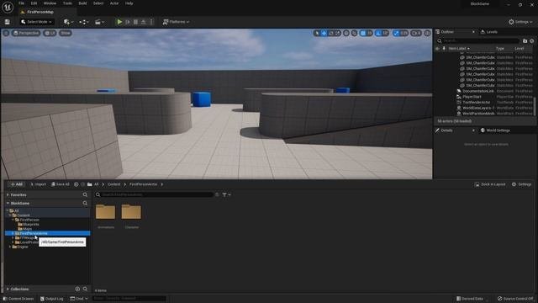This screenshot has width=538, height=303.
Task: Open the Content Browser filter funnel menu
Action: coord(226,194)
